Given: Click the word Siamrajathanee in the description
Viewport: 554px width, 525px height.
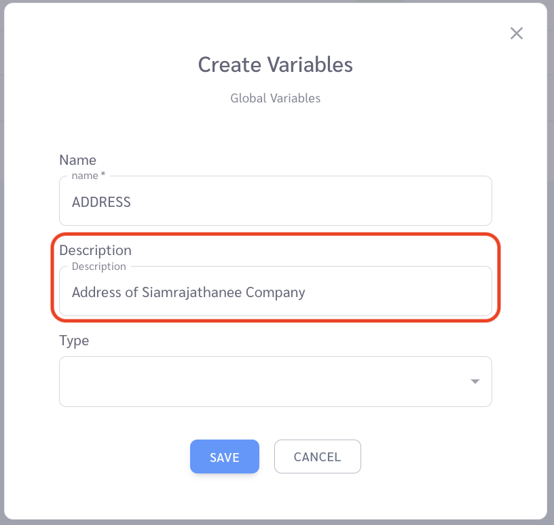Looking at the screenshot, I should point(192,292).
